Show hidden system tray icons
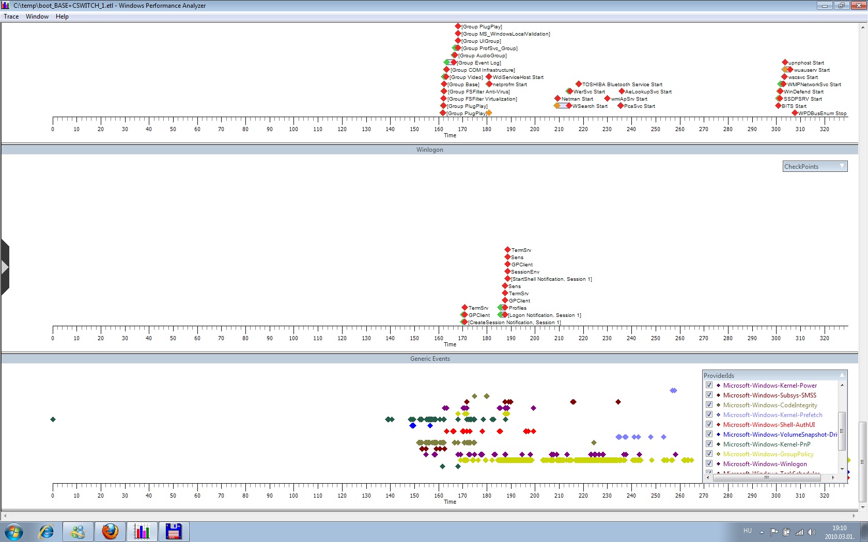The height and width of the screenshot is (542, 868). coord(762,532)
